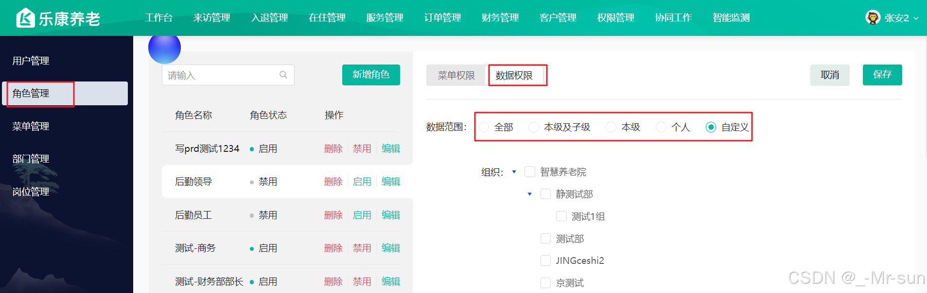The height and width of the screenshot is (293, 927).
Task: Go to 用户管理 in the sidebar
Action: pos(31,61)
